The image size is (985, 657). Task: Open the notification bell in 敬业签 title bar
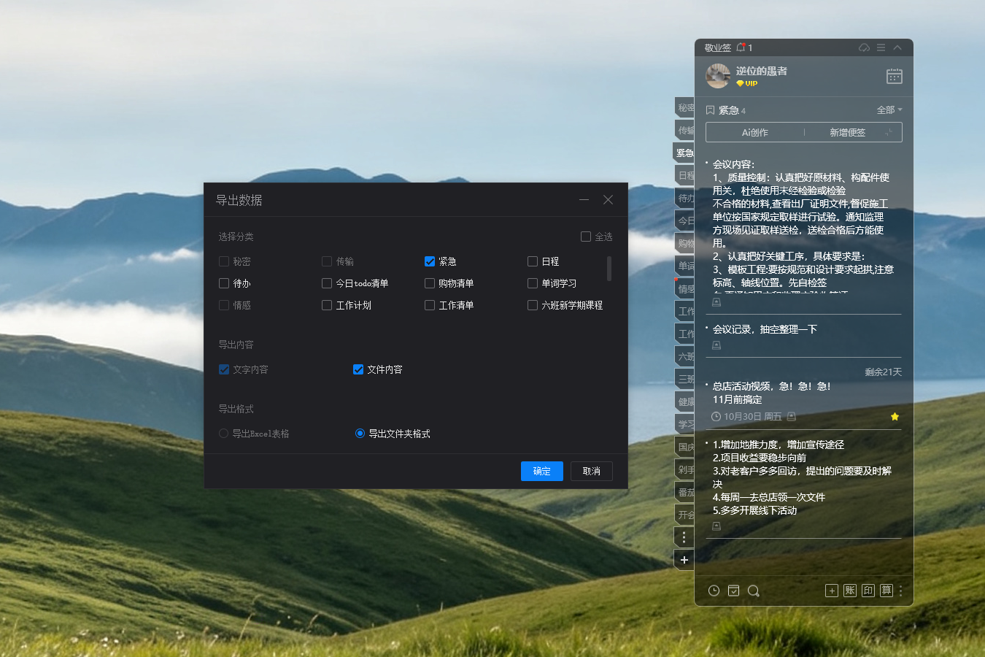741,47
